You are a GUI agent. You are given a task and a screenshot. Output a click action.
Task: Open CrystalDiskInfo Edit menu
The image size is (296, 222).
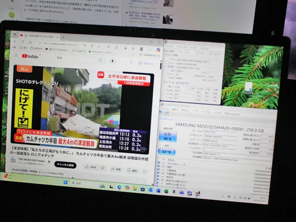coord(175,110)
